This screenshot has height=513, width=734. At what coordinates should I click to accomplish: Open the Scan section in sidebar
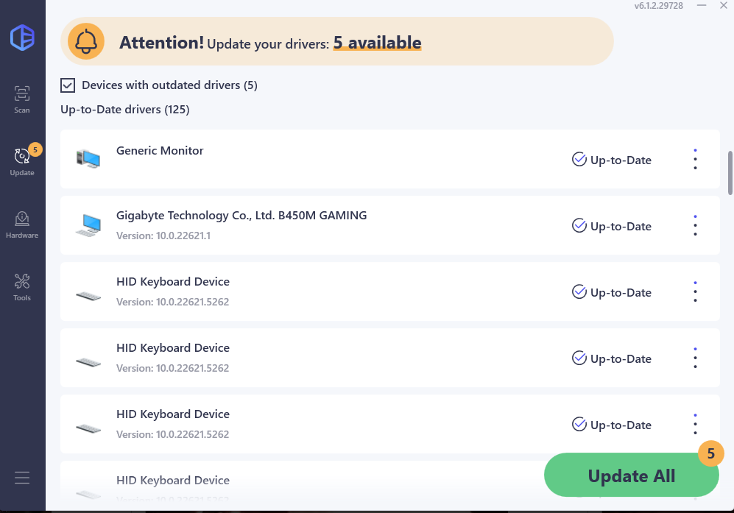pos(22,99)
